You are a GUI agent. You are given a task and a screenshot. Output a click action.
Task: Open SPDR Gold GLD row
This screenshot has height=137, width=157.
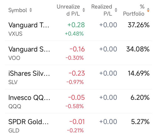78,125
